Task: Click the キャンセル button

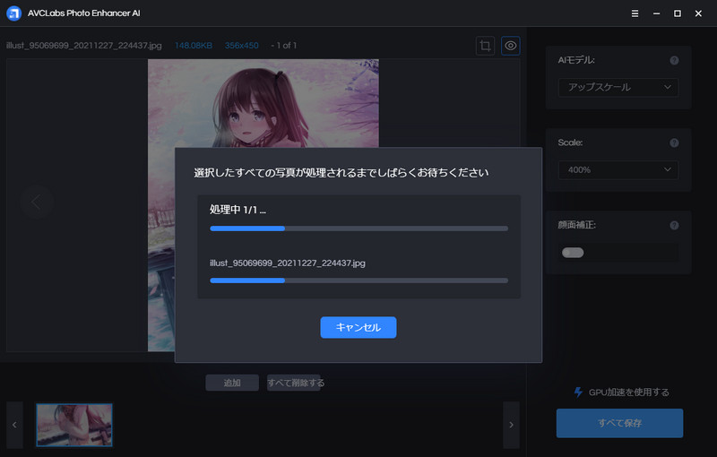Action: point(358,327)
